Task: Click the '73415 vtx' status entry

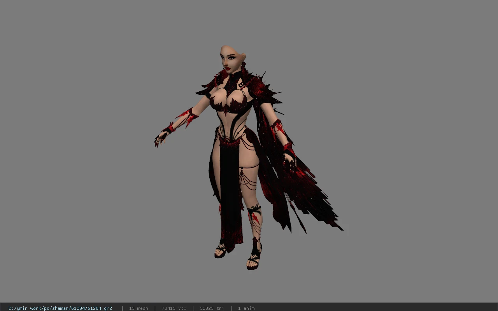Action: (x=174, y=308)
